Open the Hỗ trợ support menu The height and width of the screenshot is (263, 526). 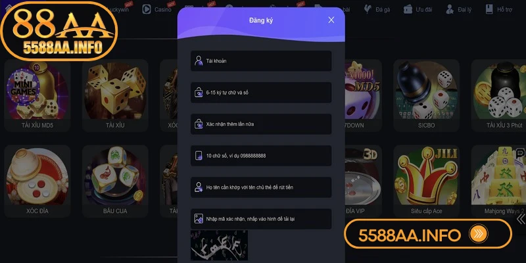coord(499,9)
